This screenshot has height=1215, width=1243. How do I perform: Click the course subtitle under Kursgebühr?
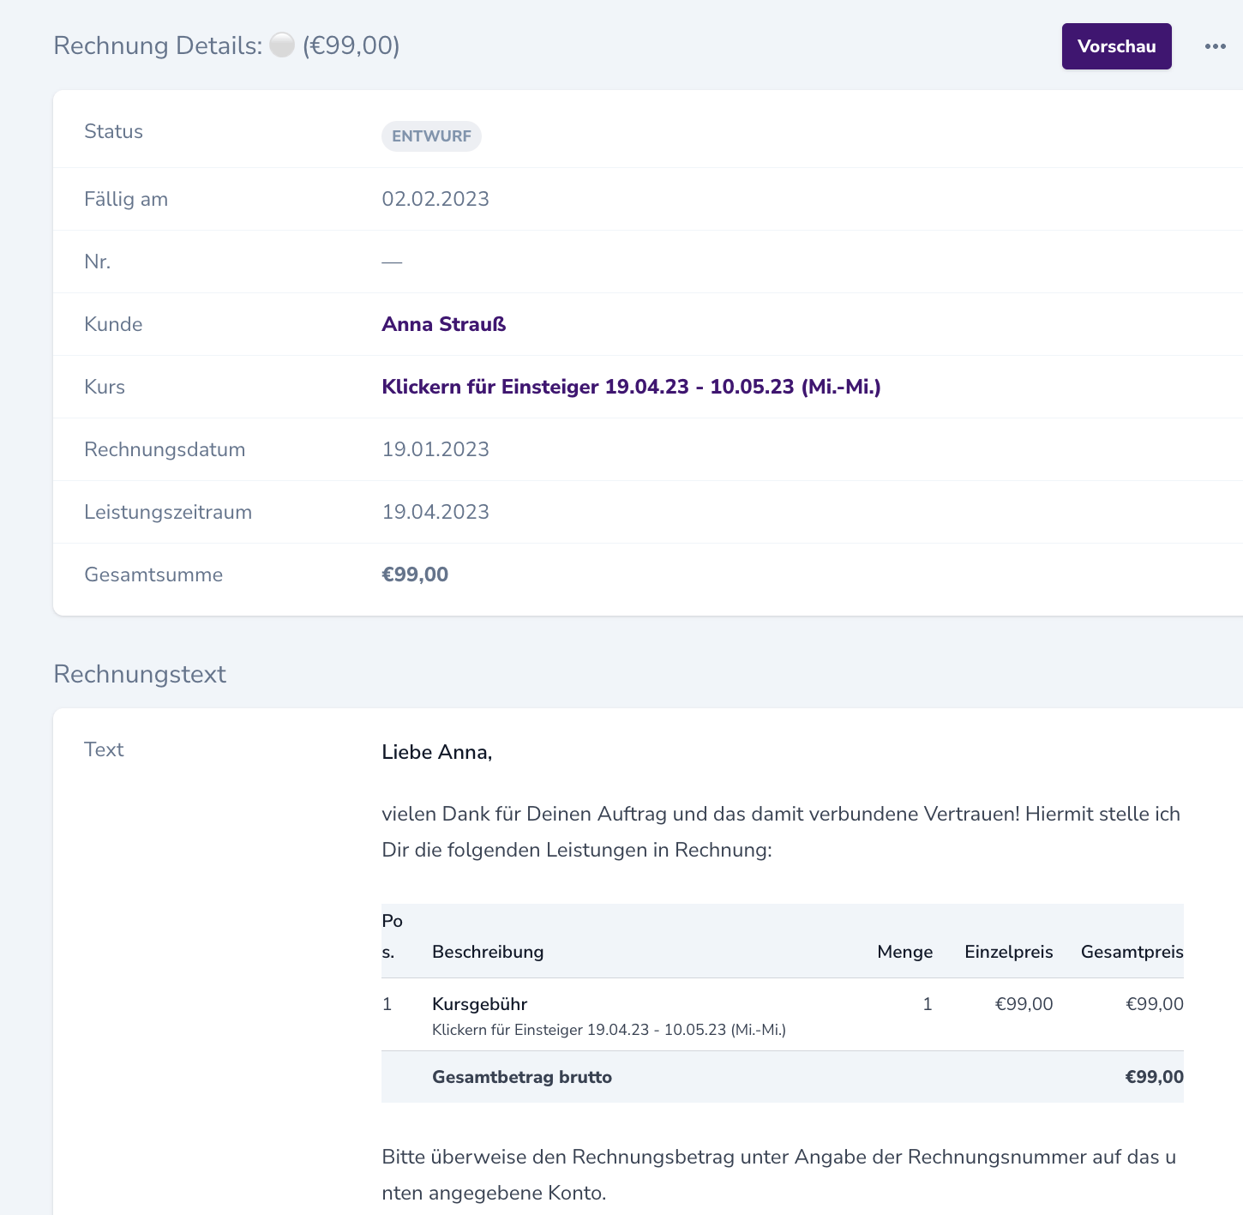[x=609, y=1030]
